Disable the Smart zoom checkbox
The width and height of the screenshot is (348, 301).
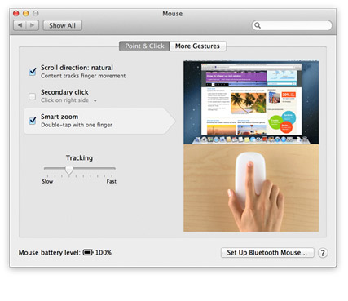pos(33,121)
